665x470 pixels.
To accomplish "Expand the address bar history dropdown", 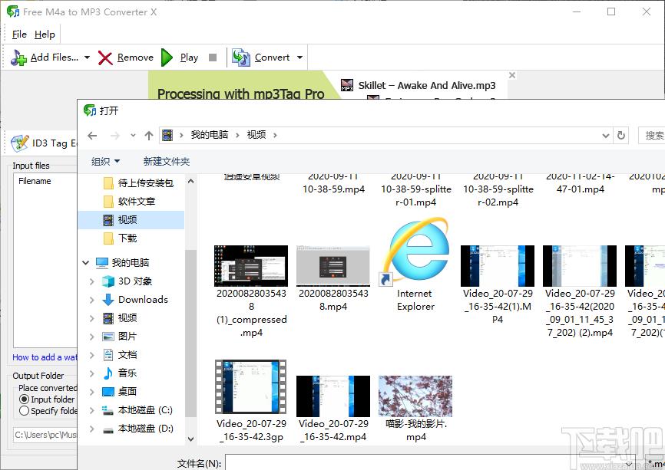I will coord(606,136).
